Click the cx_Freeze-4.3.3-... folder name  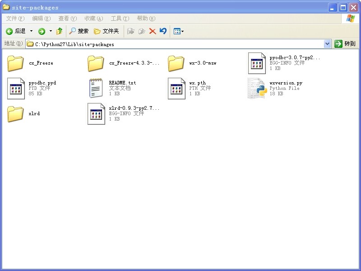pos(134,63)
